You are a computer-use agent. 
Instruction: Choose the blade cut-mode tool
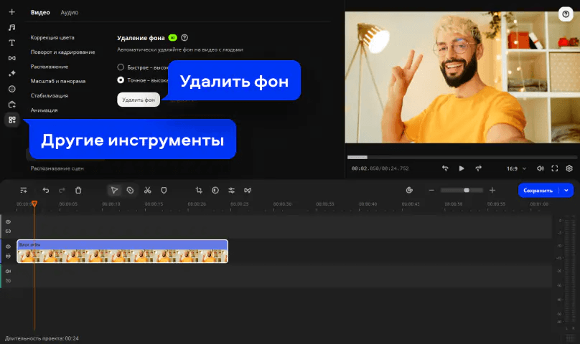click(130, 191)
